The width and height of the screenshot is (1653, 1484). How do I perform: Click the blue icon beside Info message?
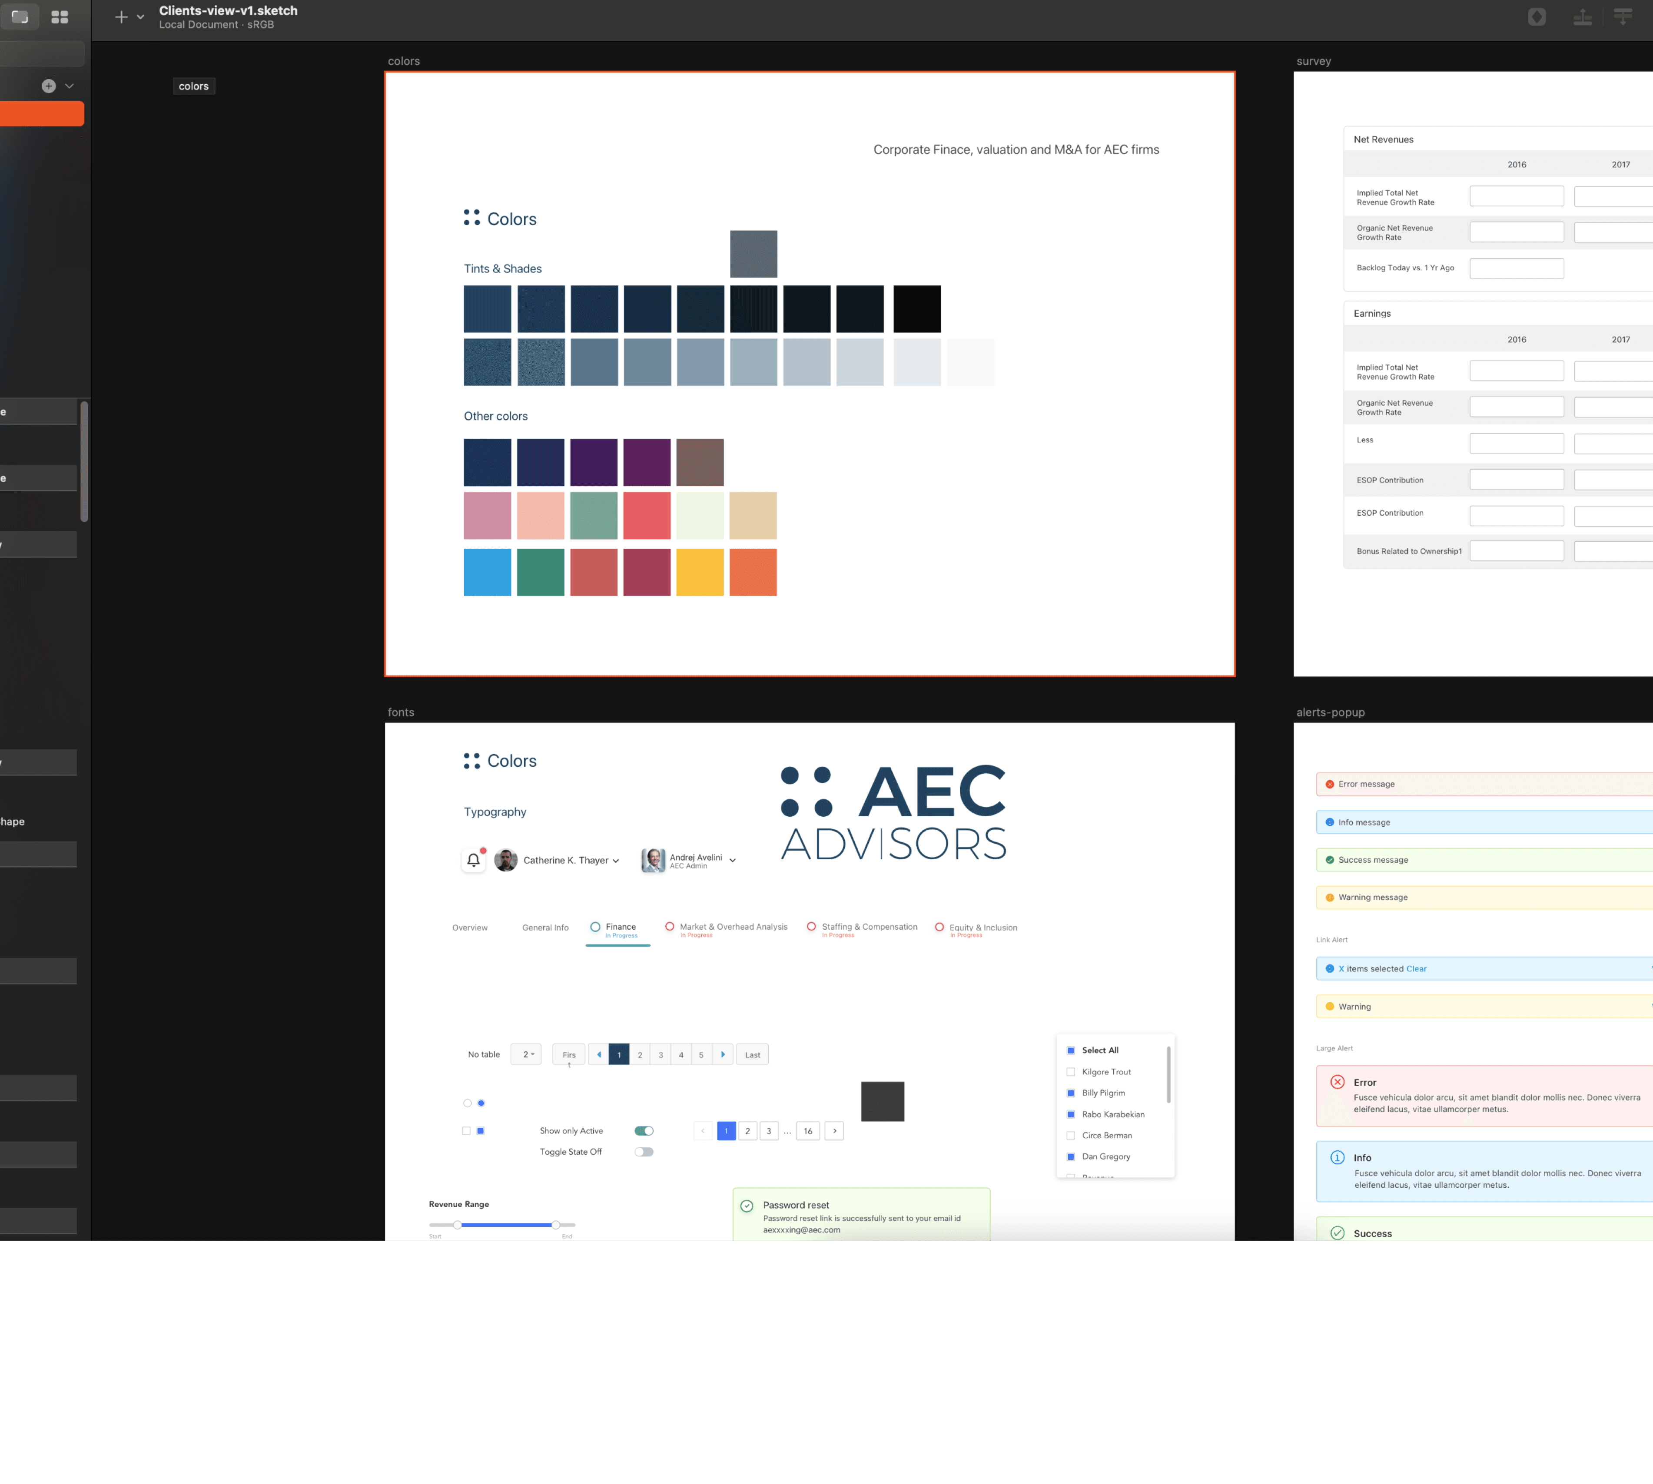tap(1329, 822)
